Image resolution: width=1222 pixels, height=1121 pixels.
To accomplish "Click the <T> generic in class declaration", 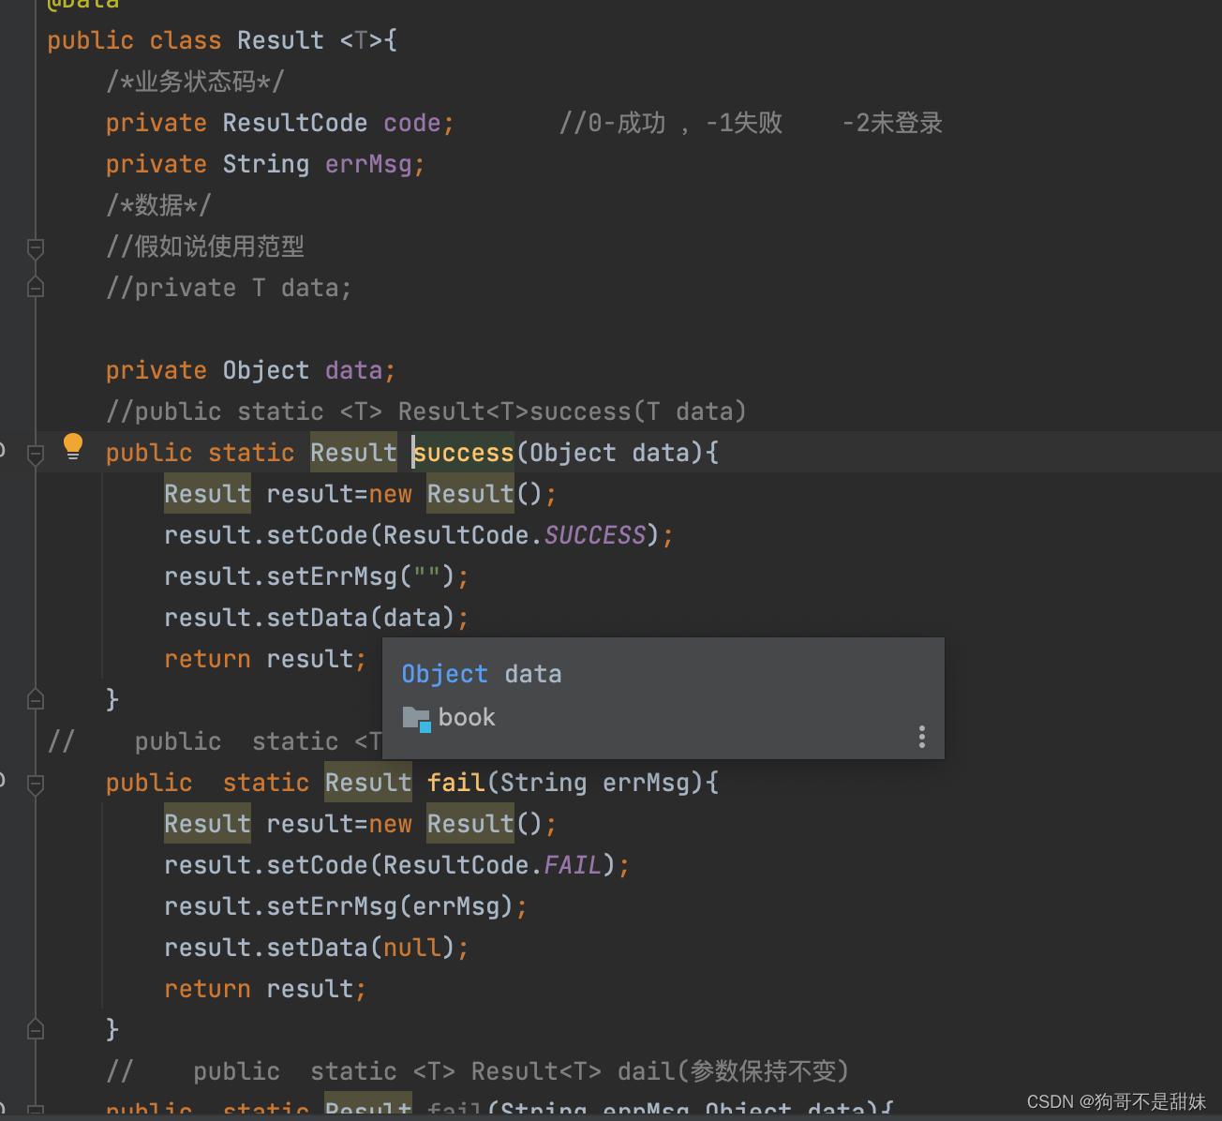I will [x=362, y=40].
